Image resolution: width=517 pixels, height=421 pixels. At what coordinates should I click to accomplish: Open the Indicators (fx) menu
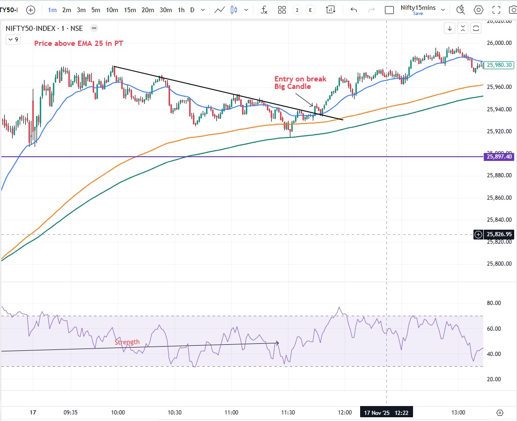264,10
